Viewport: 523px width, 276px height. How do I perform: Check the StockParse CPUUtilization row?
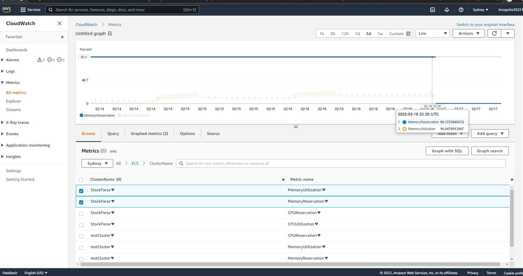click(81, 225)
